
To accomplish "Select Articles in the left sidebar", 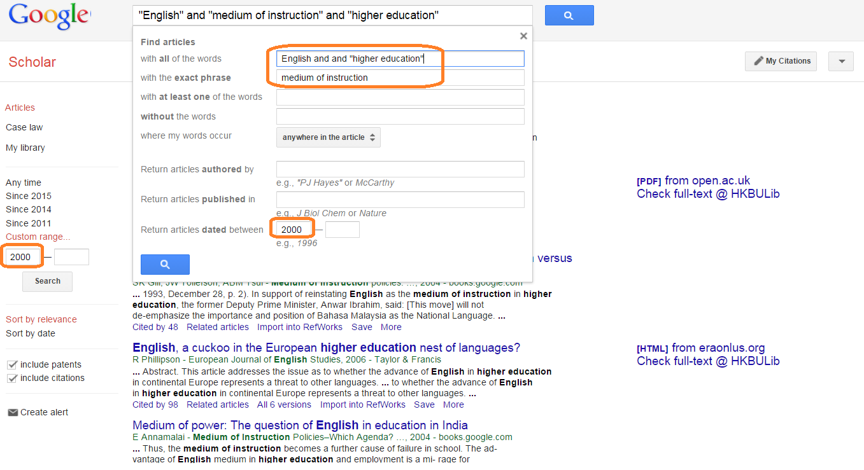I will tap(20, 107).
